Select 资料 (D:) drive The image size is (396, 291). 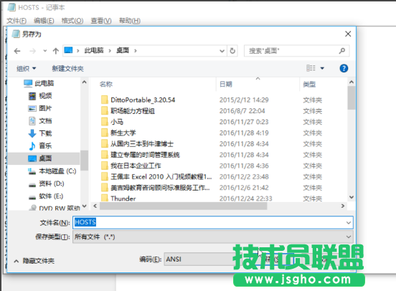52,183
